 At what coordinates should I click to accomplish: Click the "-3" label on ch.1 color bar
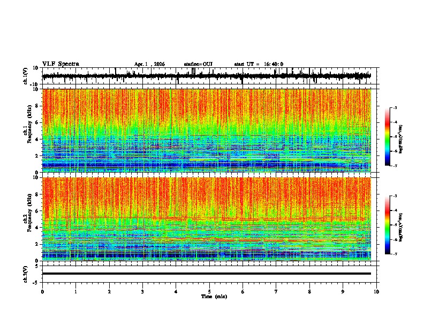(395, 107)
